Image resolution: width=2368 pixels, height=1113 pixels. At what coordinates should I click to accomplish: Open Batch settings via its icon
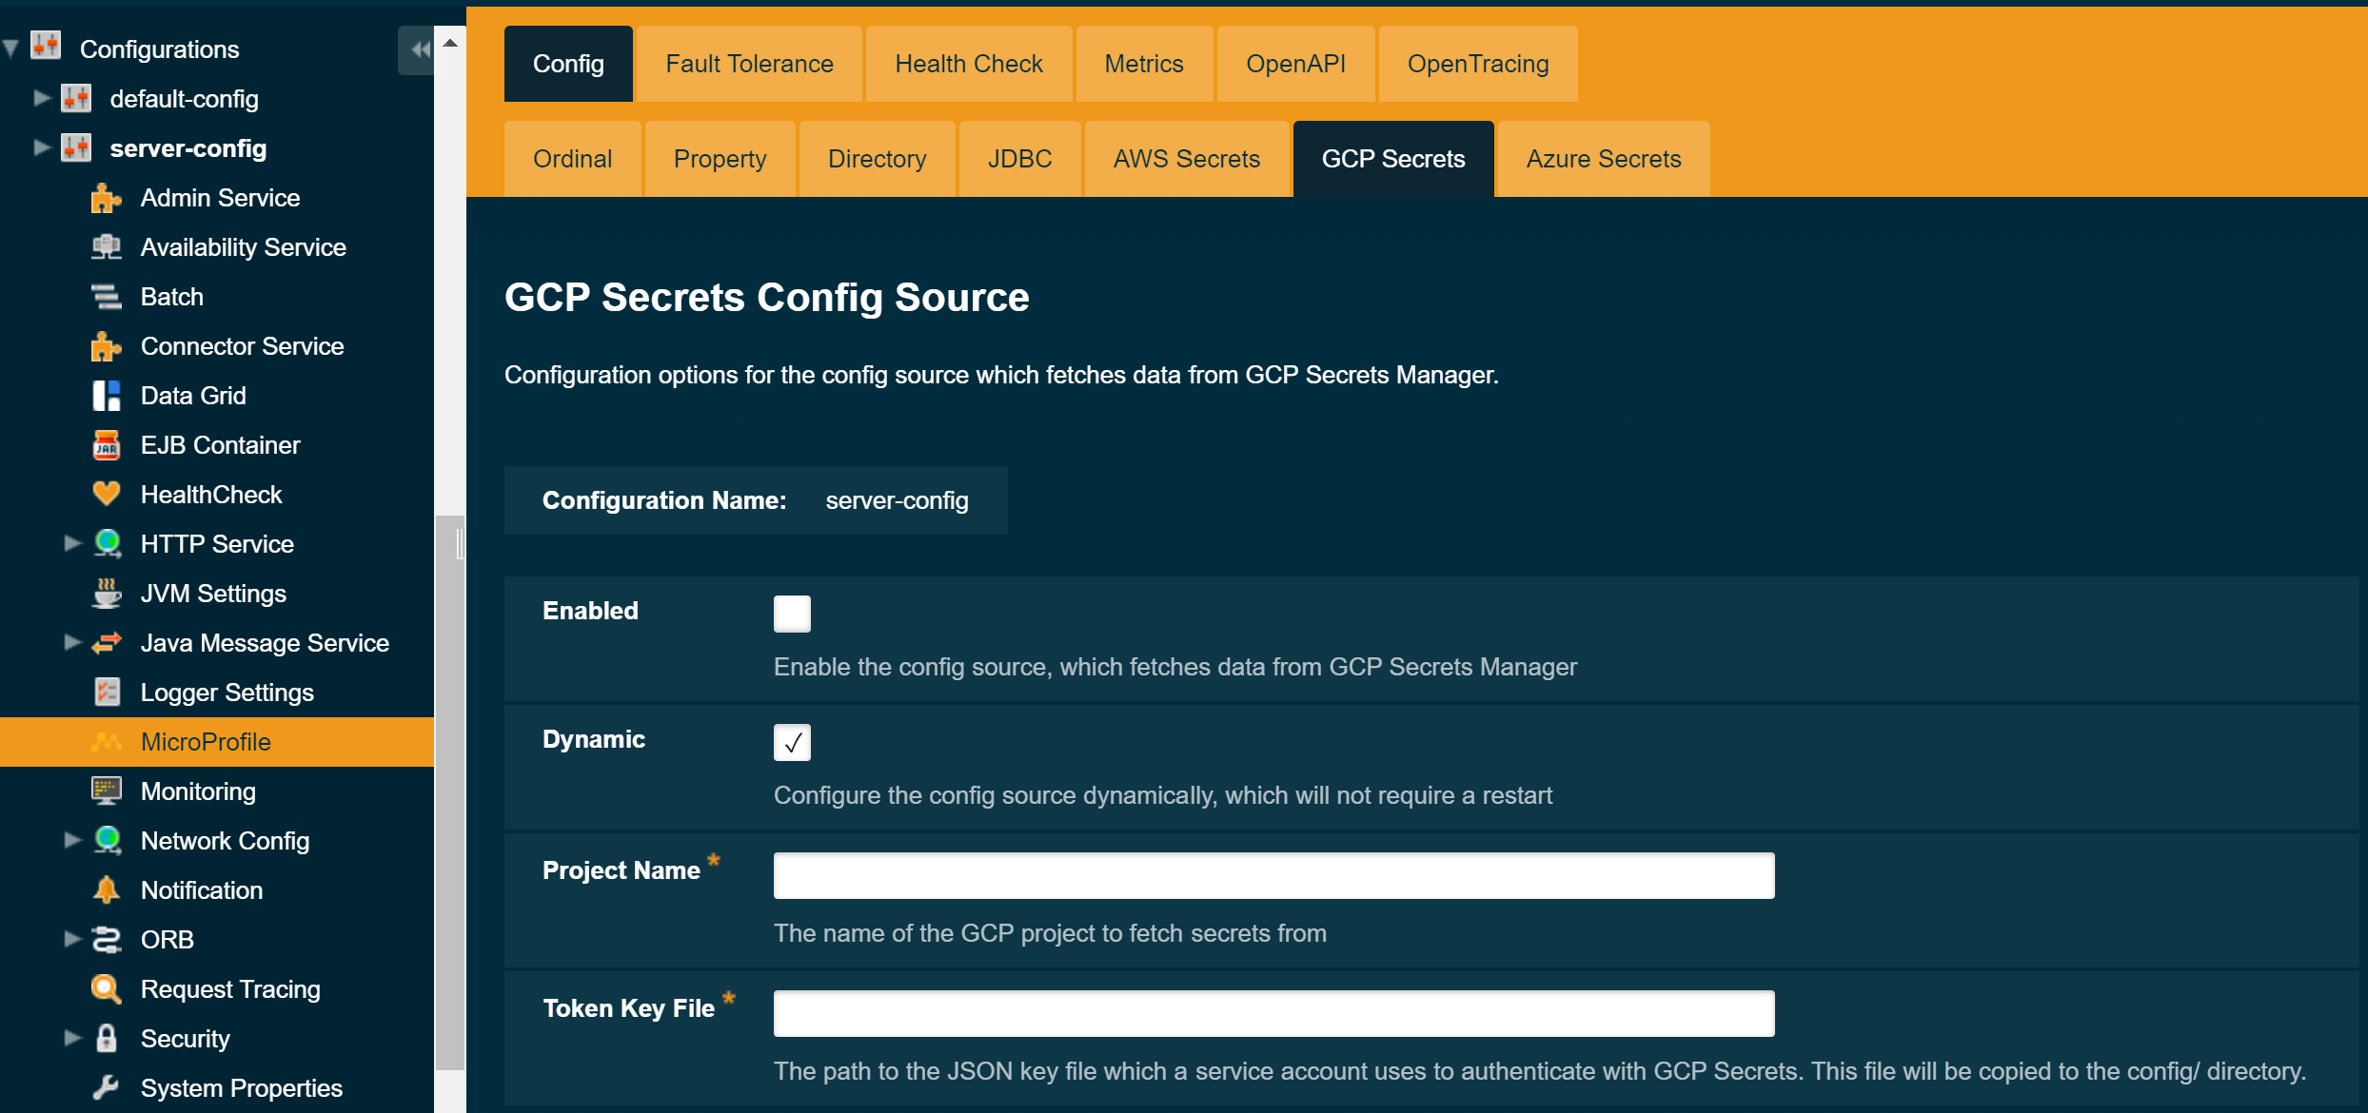pos(107,297)
